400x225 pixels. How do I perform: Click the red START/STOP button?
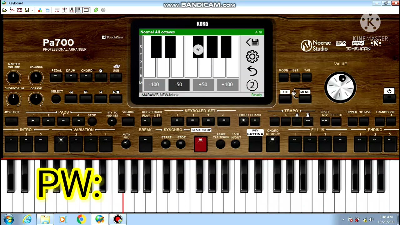pyautogui.click(x=200, y=144)
